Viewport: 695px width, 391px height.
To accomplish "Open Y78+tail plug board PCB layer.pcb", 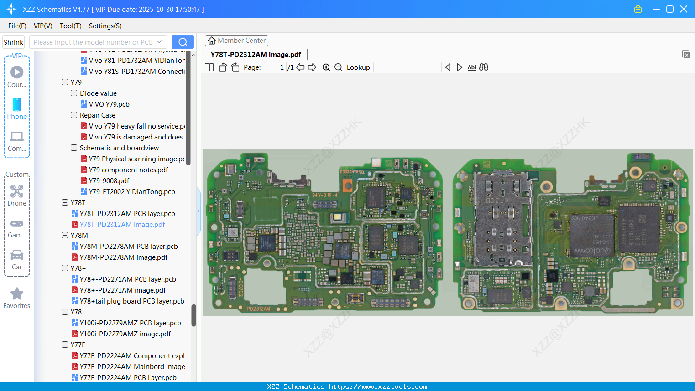I will (132, 301).
